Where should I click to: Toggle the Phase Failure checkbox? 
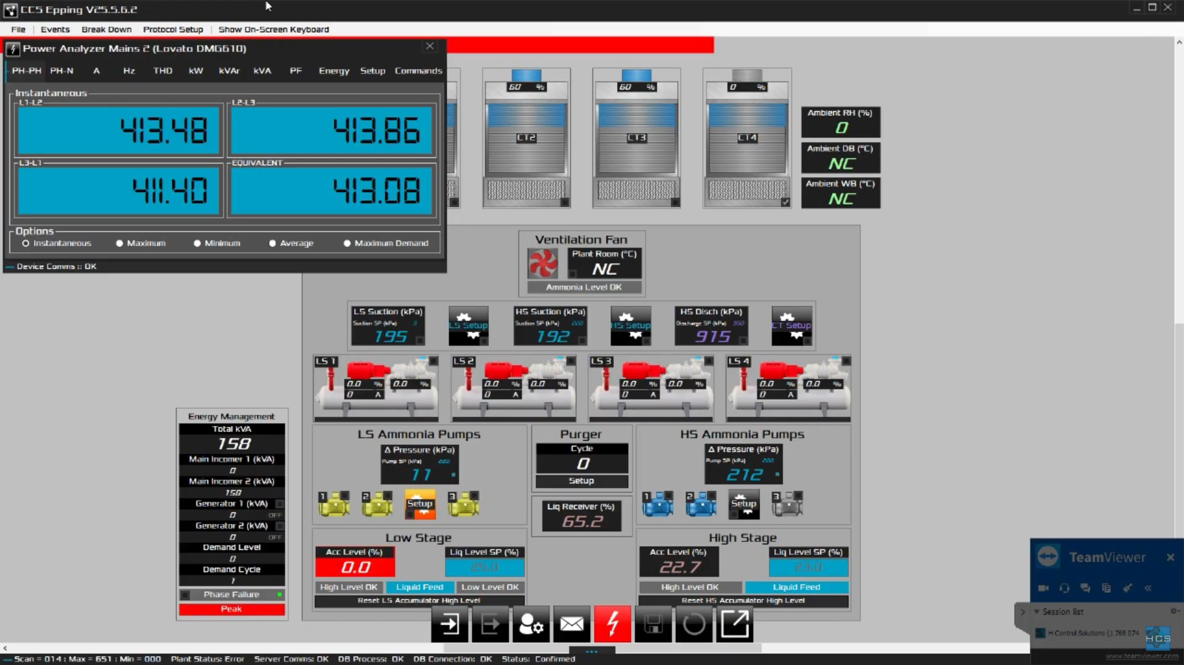click(x=185, y=595)
